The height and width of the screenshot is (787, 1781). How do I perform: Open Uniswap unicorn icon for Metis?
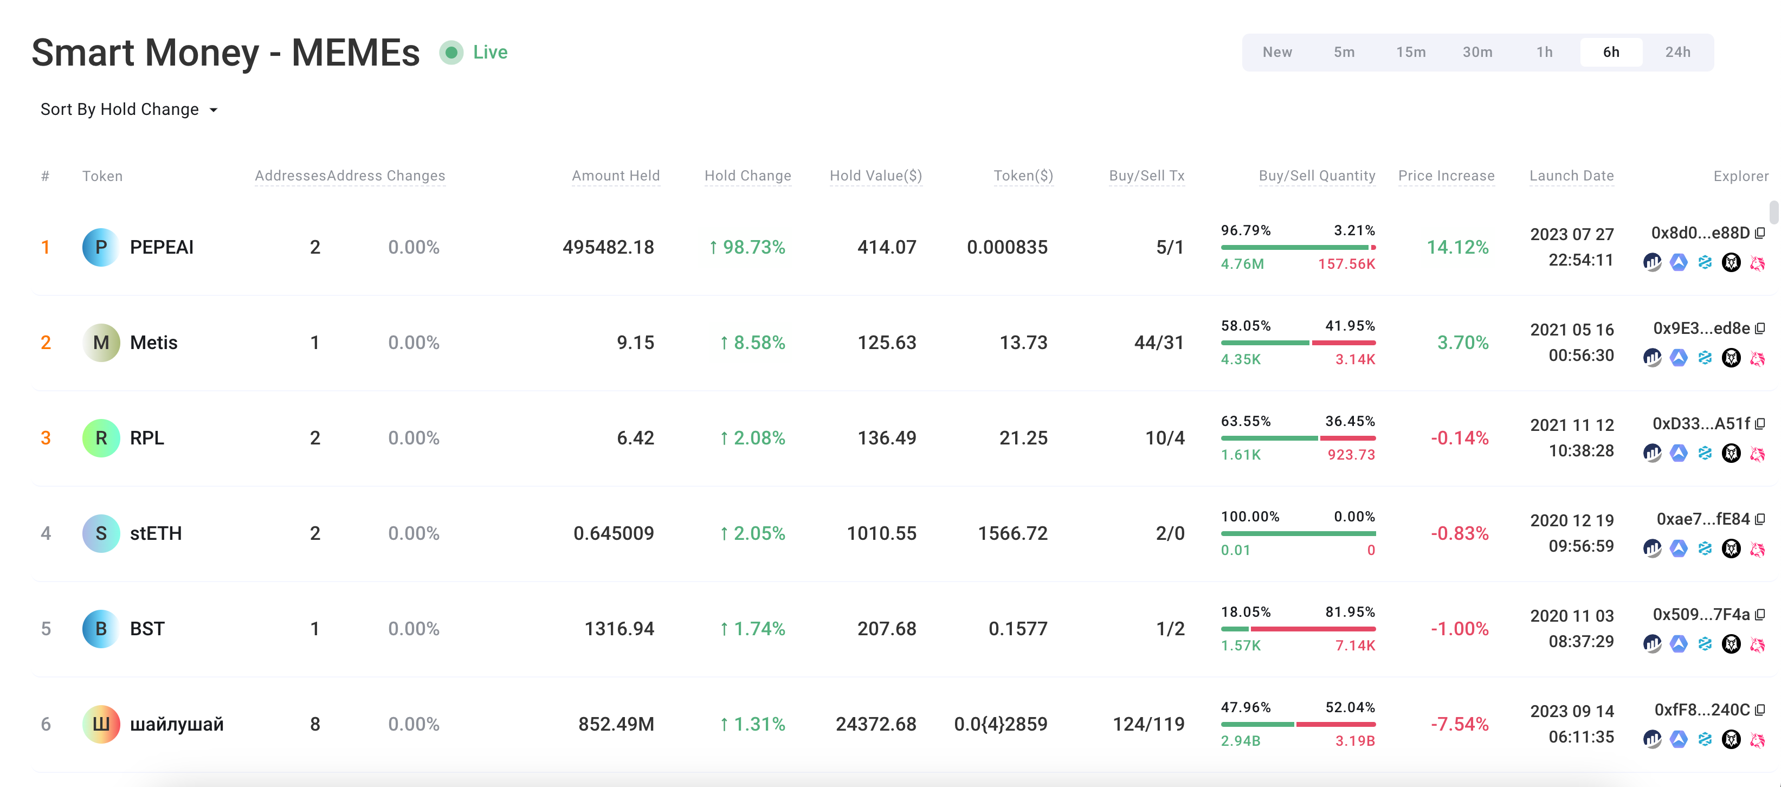click(1757, 358)
